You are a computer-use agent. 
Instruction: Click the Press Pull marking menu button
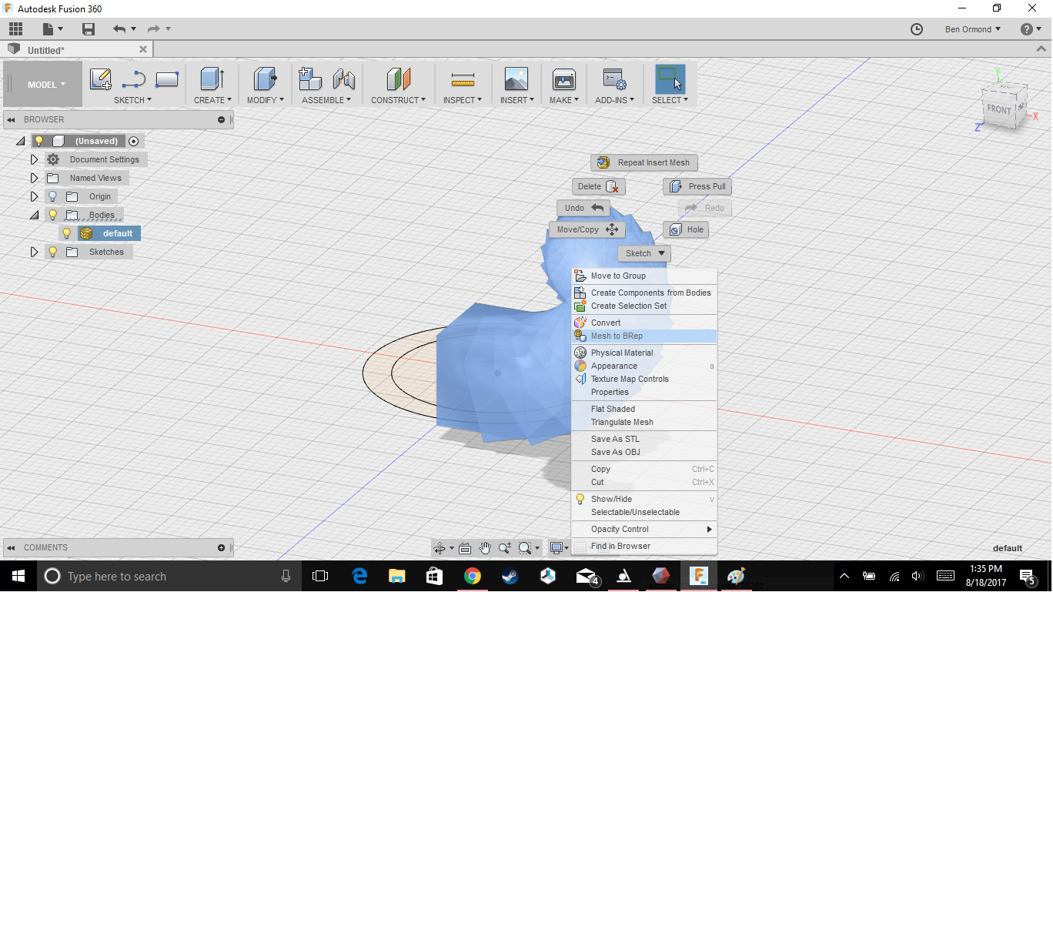pos(697,186)
